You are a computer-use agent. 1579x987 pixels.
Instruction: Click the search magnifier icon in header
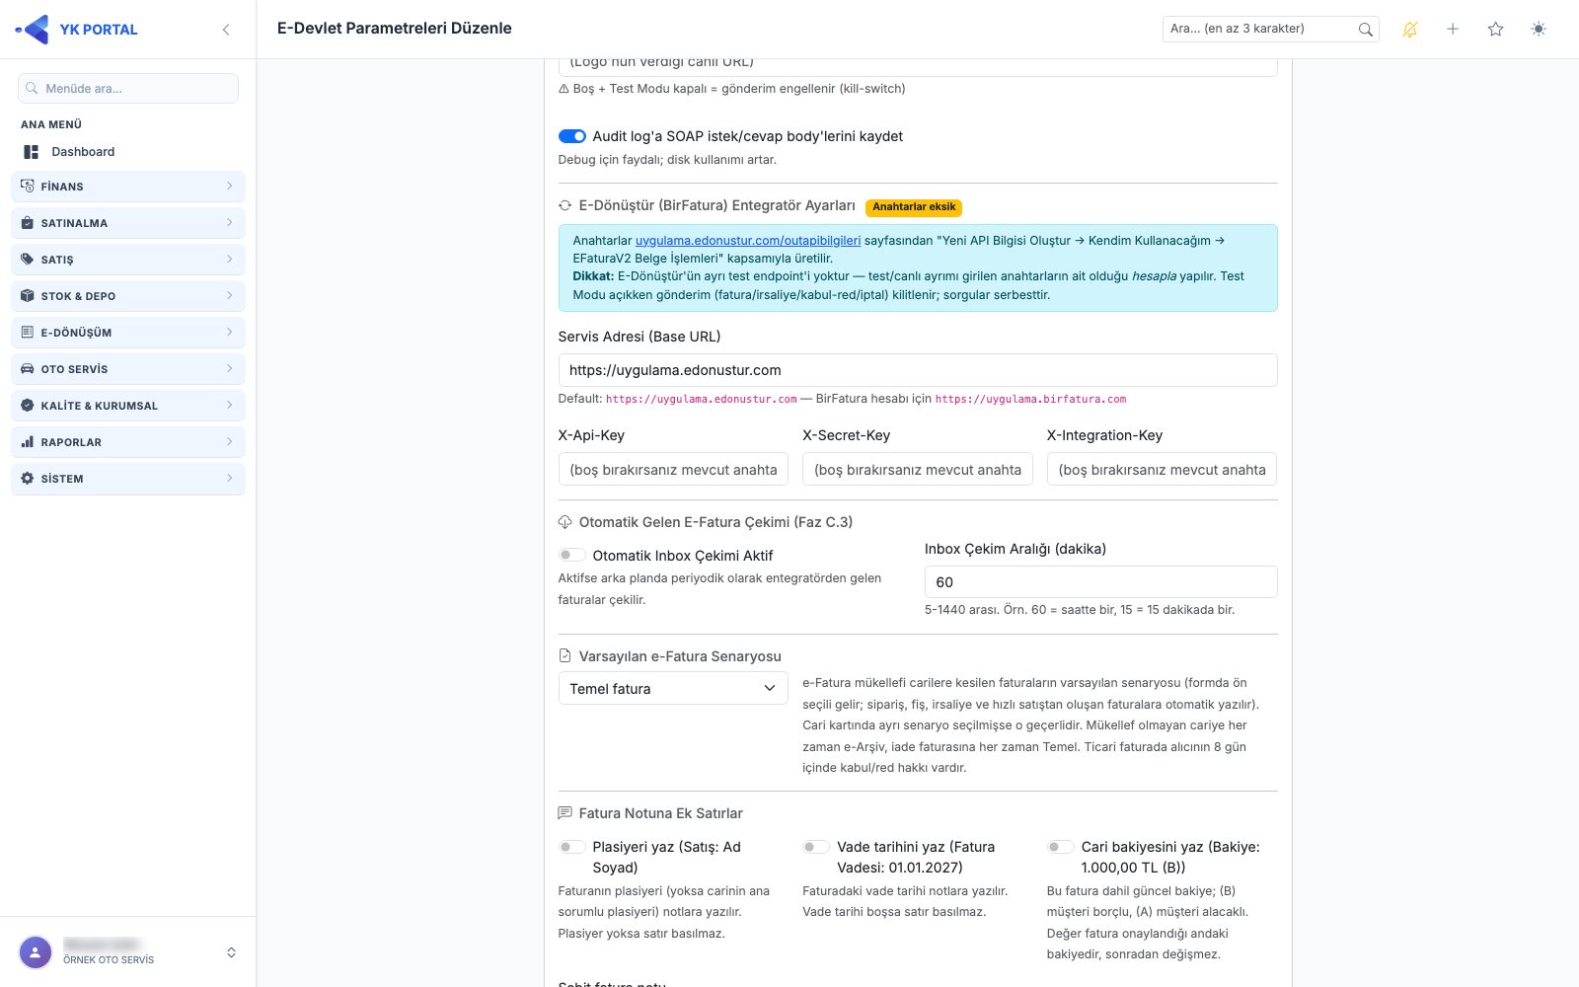coord(1365,30)
